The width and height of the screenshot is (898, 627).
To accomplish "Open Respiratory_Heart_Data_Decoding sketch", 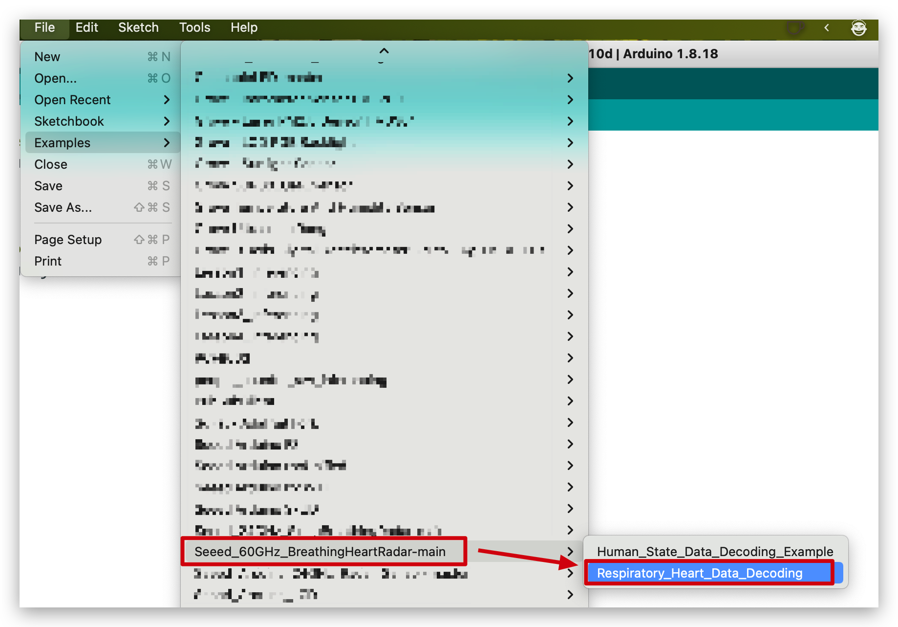I will point(715,573).
